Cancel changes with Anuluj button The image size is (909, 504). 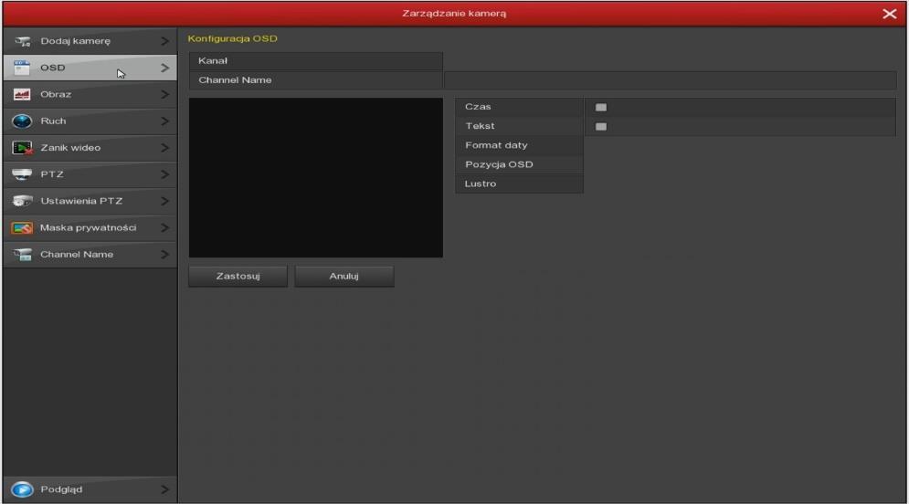point(344,277)
